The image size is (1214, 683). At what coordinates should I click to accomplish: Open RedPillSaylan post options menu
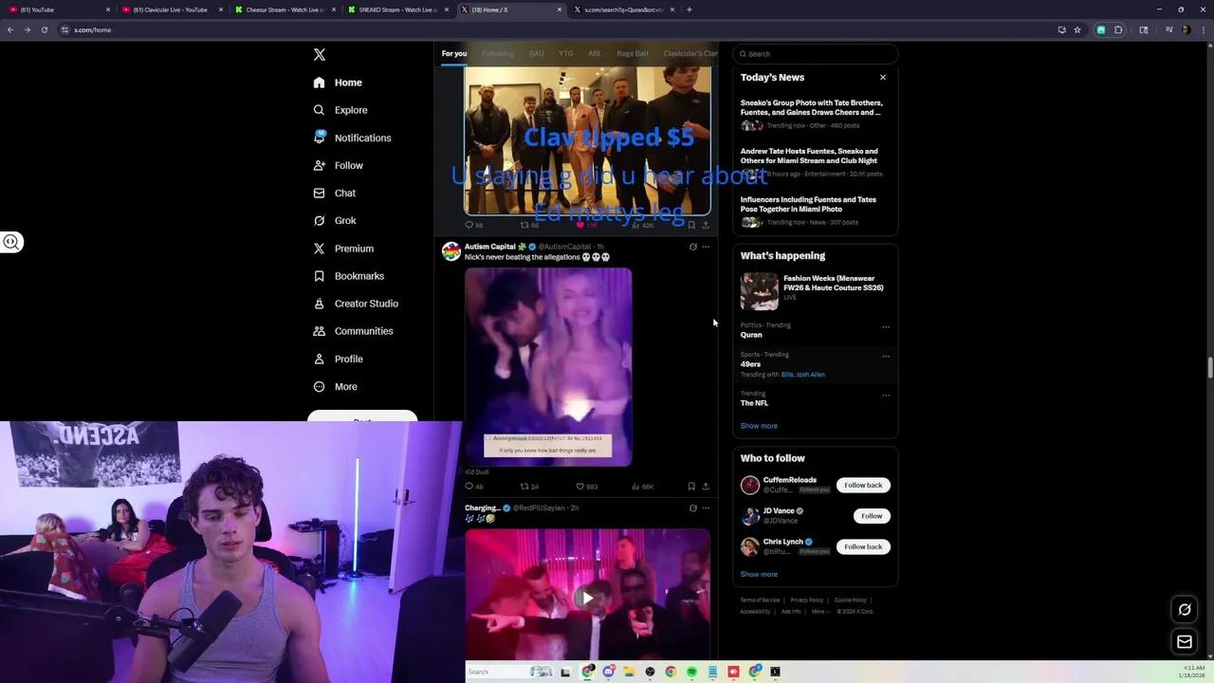705,508
